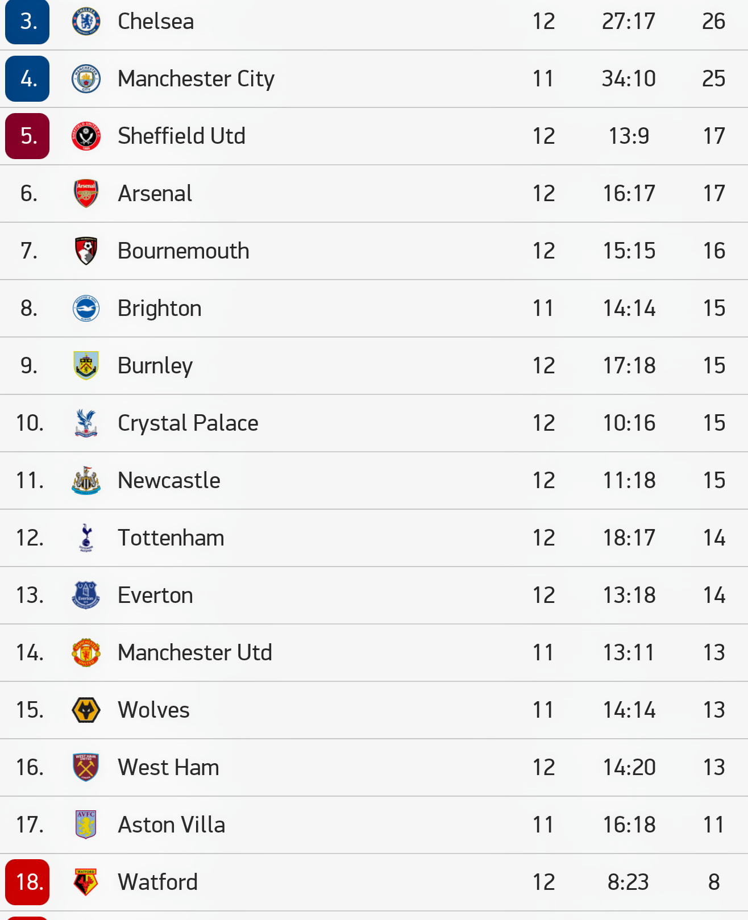Open the Tottenham team link
Image resolution: width=748 pixels, height=920 pixels.
171,538
